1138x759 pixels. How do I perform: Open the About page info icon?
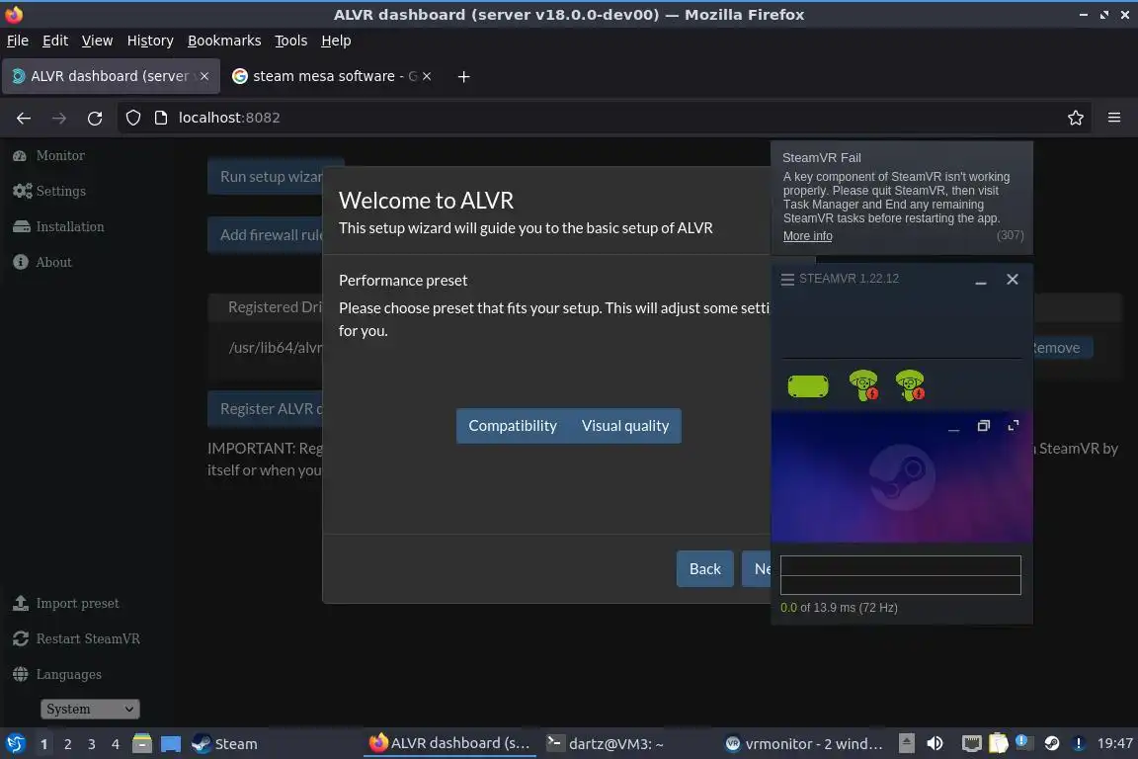pyautogui.click(x=21, y=262)
